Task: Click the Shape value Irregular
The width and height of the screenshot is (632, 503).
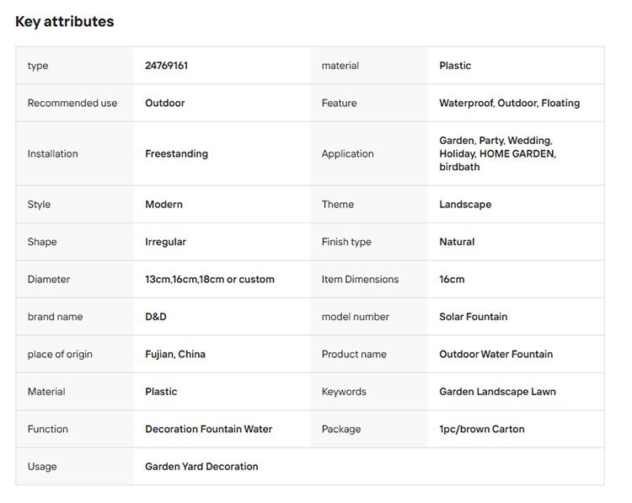Action: [165, 242]
